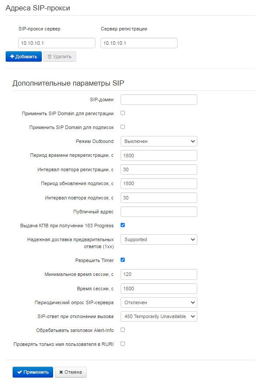Image resolution: width=263 pixels, height=385 pixels.
Task: Click the Отмена cancel button
Action: point(71,372)
